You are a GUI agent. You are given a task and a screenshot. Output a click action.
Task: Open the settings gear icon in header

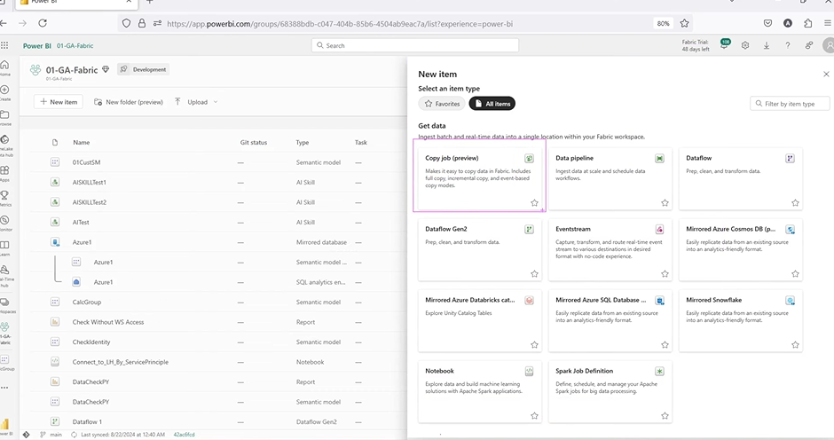coord(745,45)
